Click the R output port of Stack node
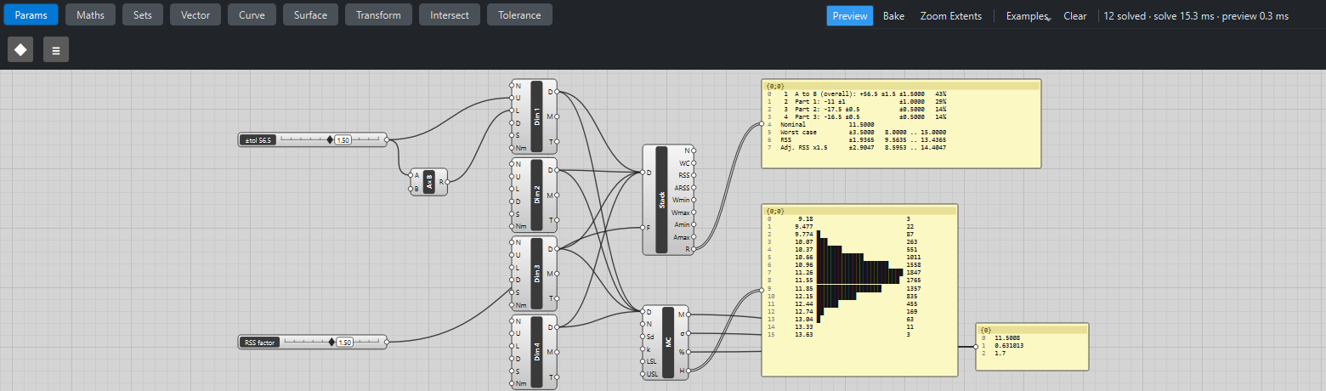The image size is (1326, 391). click(x=694, y=249)
